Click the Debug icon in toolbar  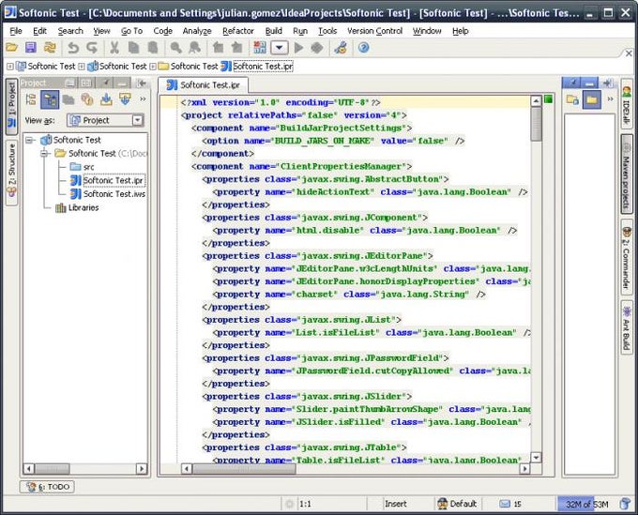317,48
